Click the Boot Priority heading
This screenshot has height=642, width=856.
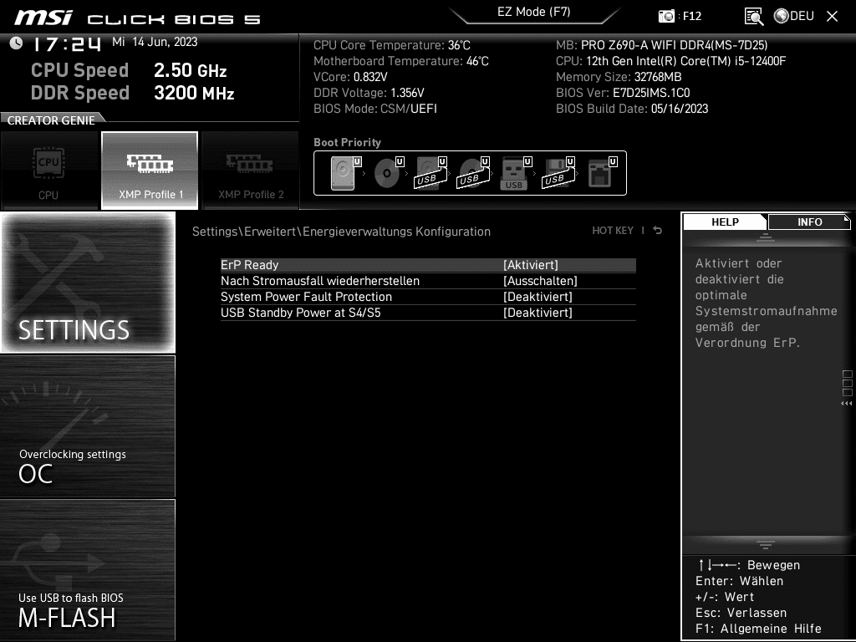pyautogui.click(x=347, y=142)
